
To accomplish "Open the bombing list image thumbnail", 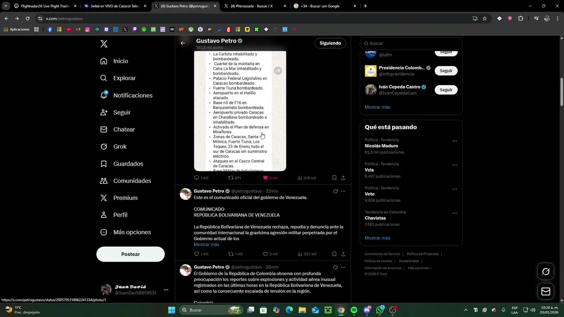I will pyautogui.click(x=240, y=111).
